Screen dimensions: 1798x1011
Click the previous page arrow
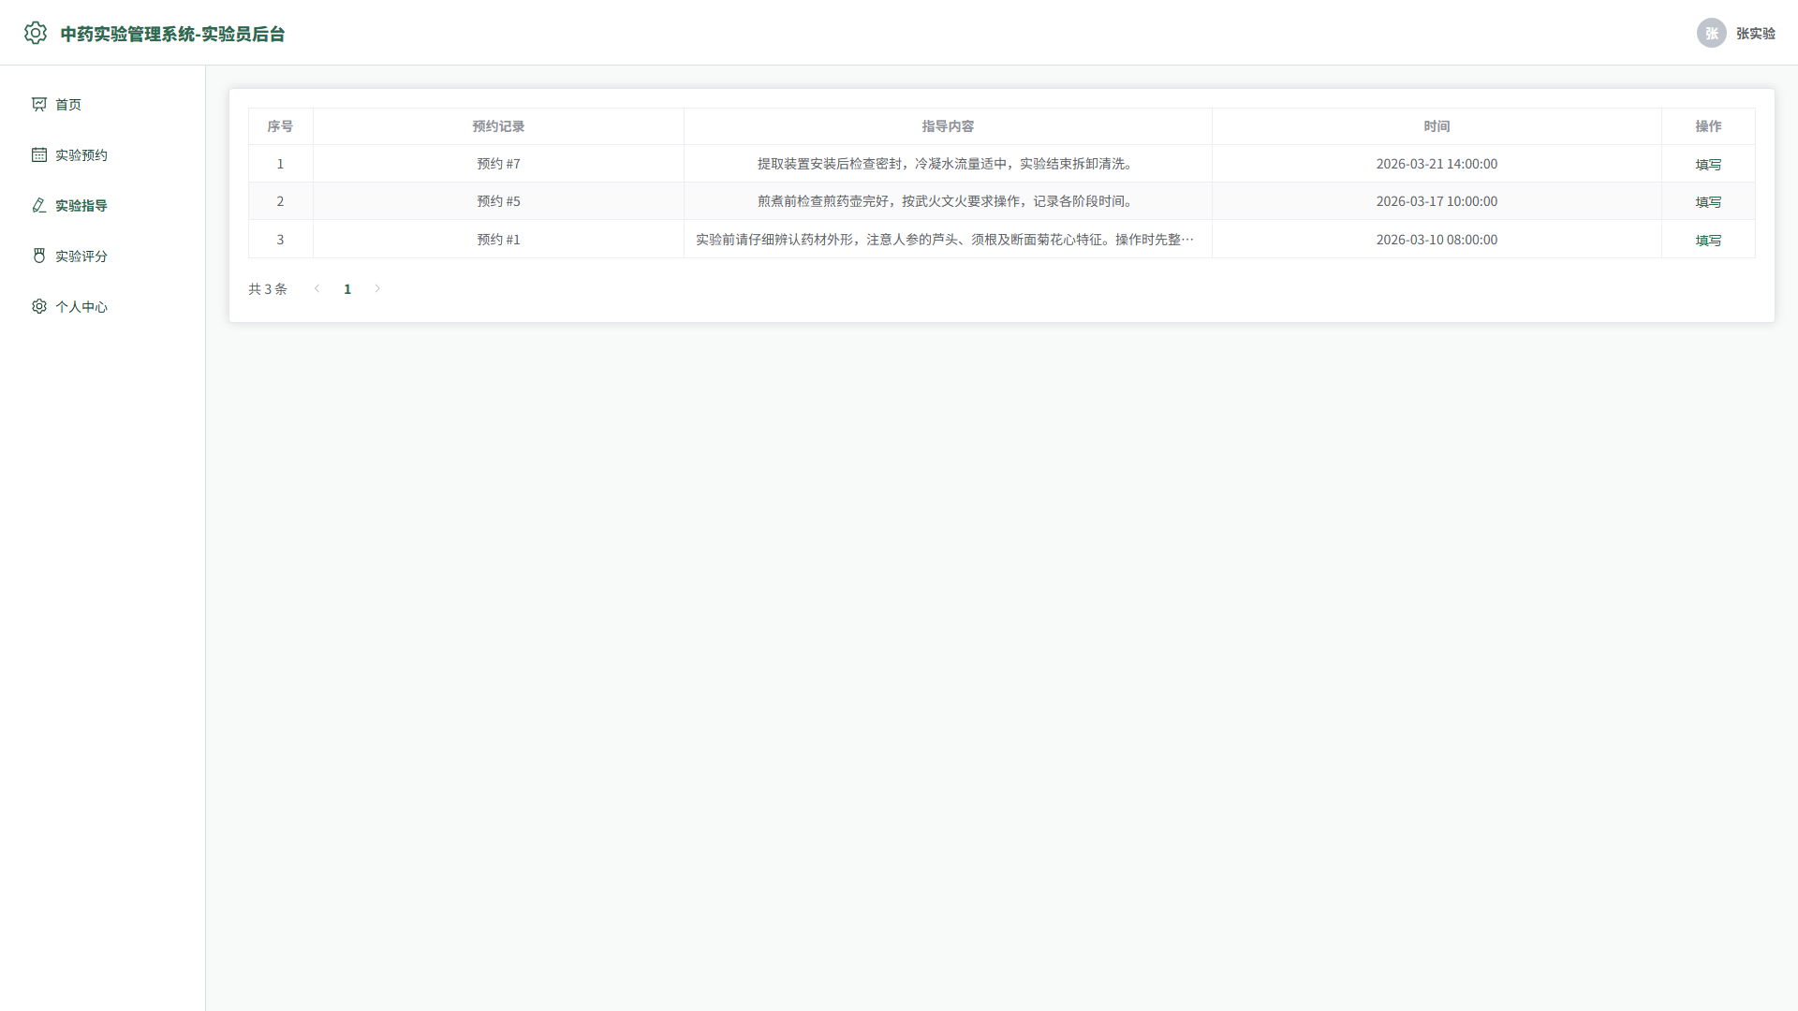317,288
